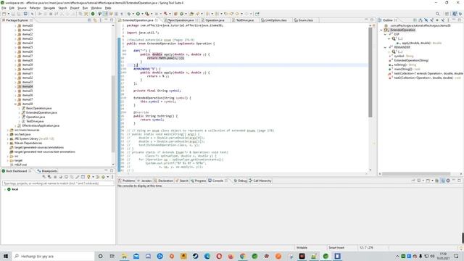464x261 pixels.
Task: Open File Explorer from the taskbar
Action: (x=124, y=256)
